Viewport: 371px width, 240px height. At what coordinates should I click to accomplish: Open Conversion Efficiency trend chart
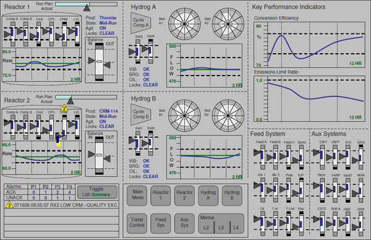[309, 45]
